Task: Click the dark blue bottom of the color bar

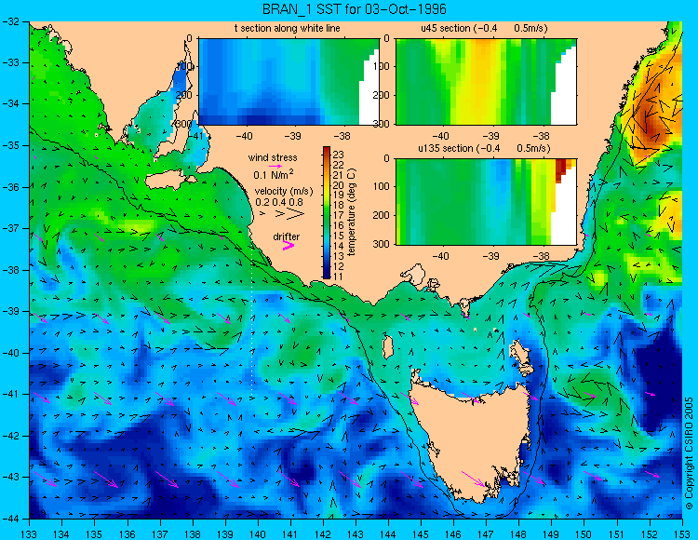Action: coord(327,275)
